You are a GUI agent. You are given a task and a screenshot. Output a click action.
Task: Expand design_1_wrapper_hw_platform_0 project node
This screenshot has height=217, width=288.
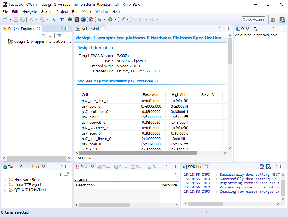(x=5, y=42)
